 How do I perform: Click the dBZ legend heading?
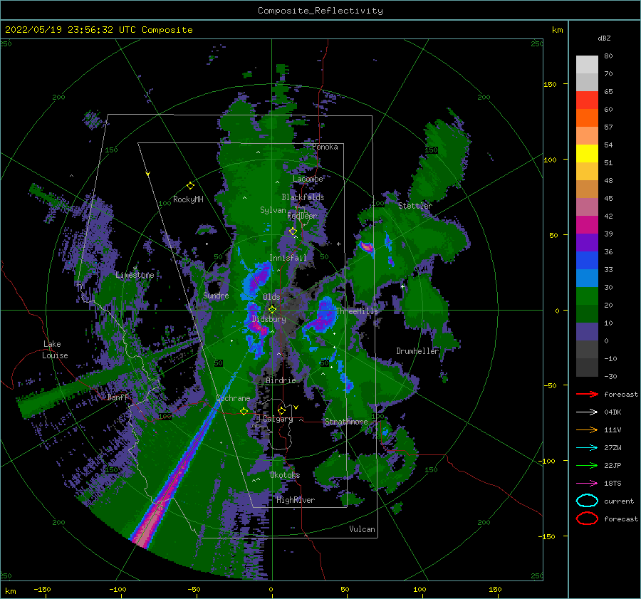pyautogui.click(x=604, y=38)
